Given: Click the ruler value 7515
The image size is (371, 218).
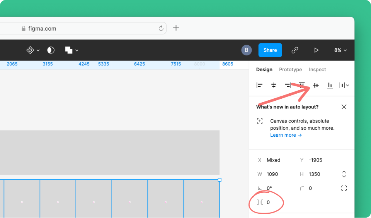Looking at the screenshot, I should click(176, 64).
